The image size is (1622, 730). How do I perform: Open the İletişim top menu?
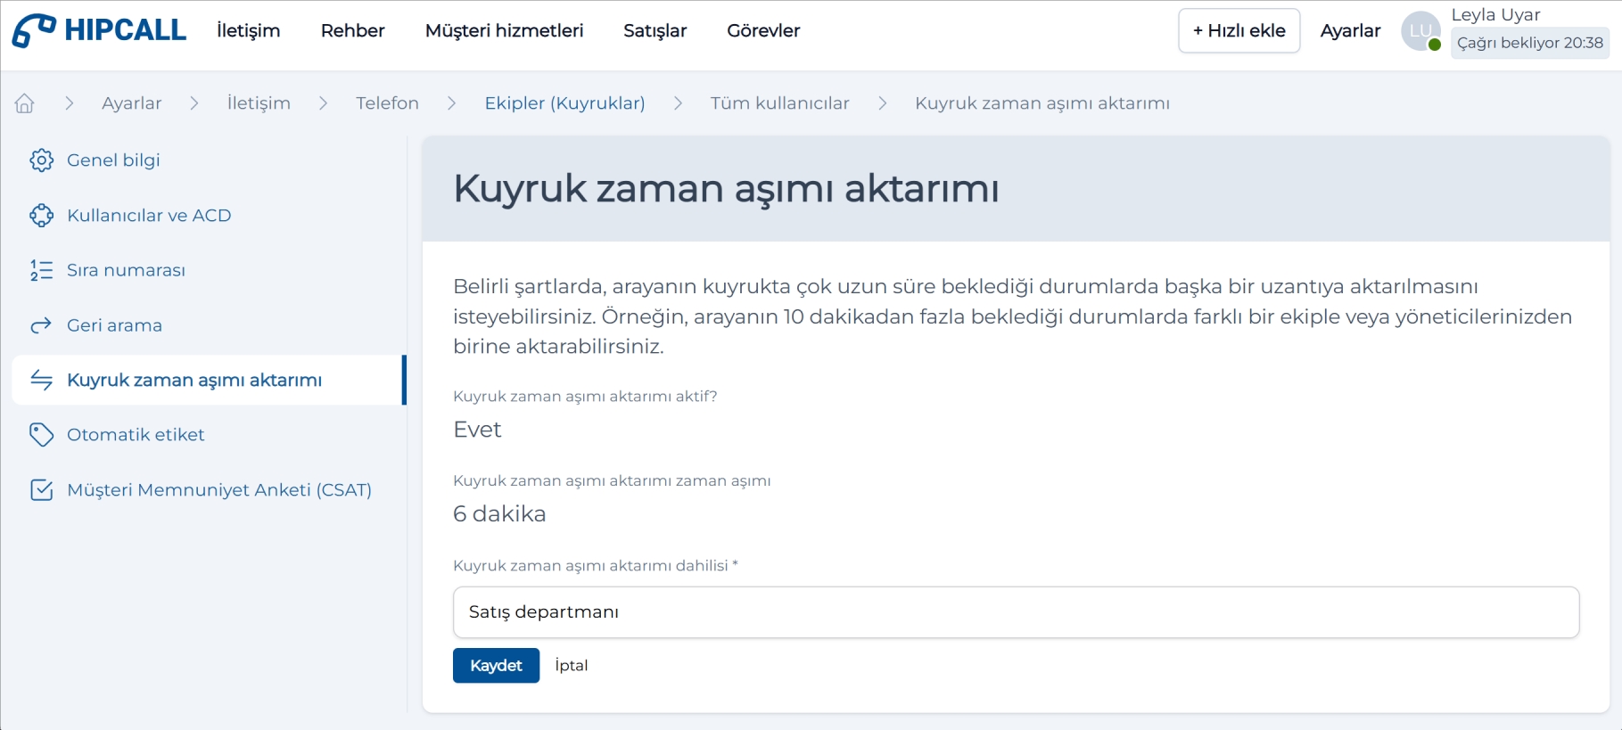[248, 31]
